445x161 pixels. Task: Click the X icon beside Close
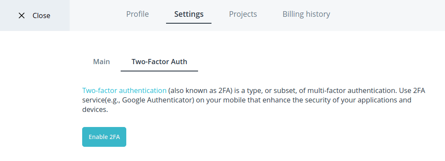22,15
